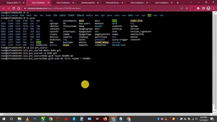
Task: Navigate back with the back arrow
Action: click(x=3, y=8)
